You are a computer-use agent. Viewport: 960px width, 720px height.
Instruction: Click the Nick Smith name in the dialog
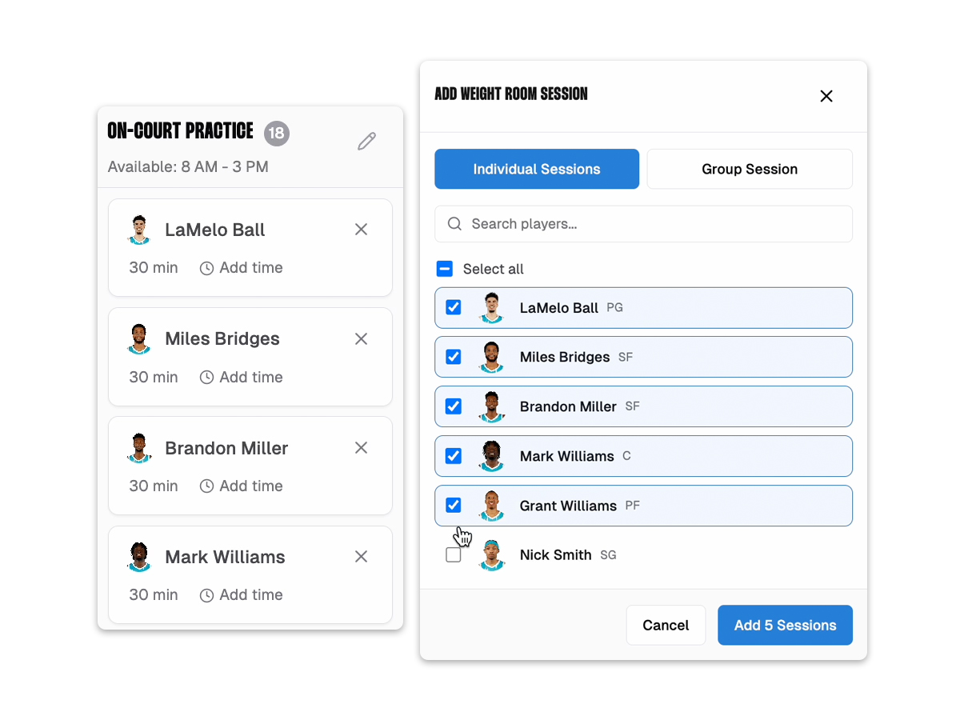pyautogui.click(x=556, y=555)
